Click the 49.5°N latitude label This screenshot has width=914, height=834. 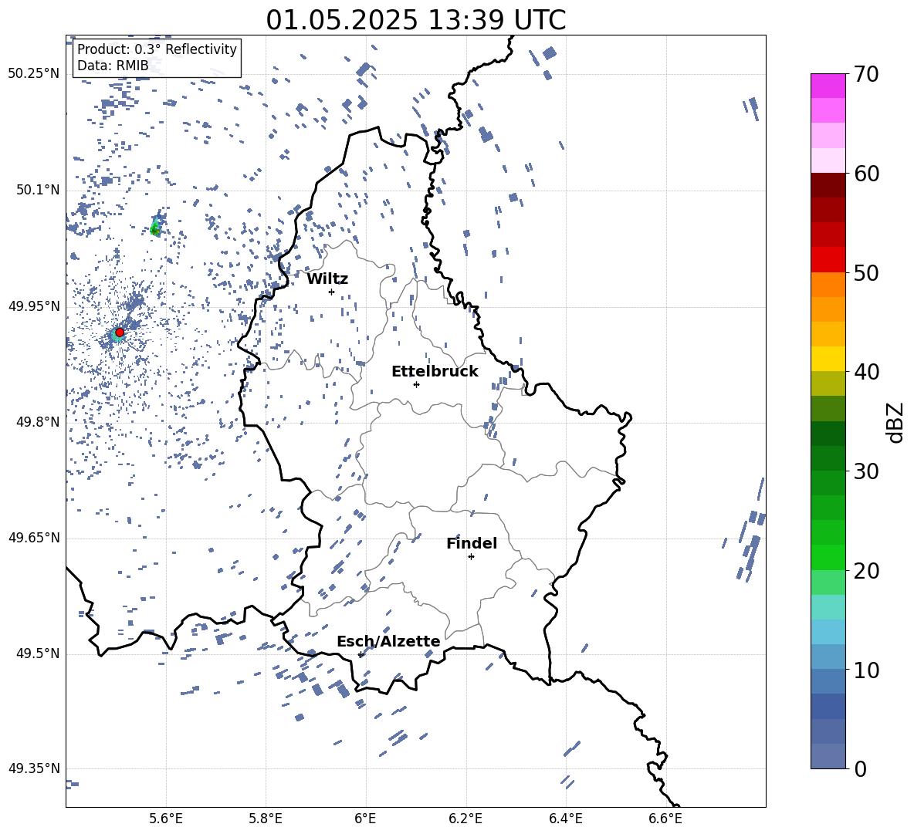[38, 653]
